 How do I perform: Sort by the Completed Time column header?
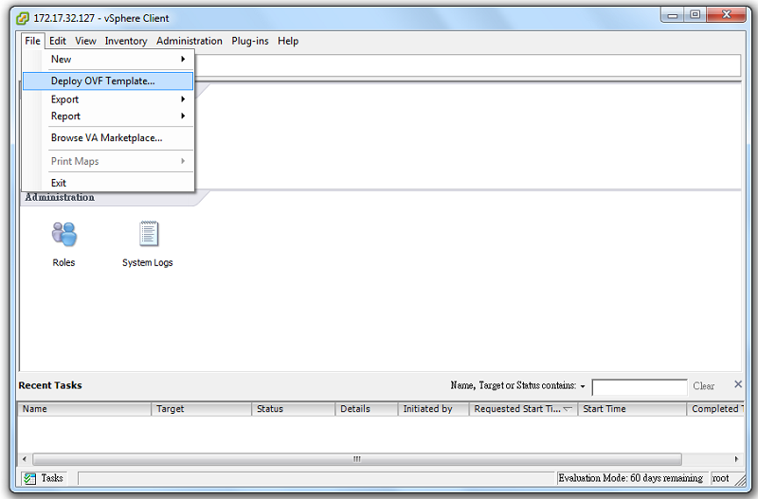coord(715,409)
